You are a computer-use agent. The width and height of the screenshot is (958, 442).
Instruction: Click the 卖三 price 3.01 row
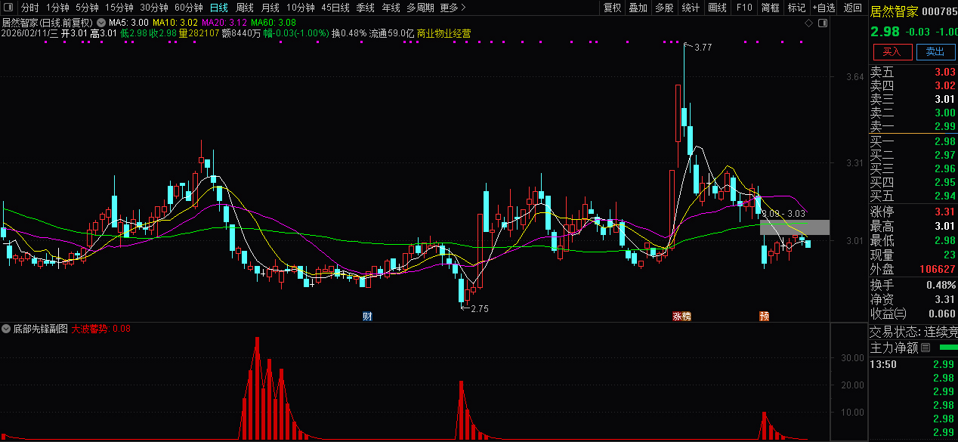coord(913,99)
